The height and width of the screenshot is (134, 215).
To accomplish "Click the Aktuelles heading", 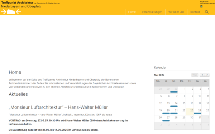I will (x=18, y=94).
